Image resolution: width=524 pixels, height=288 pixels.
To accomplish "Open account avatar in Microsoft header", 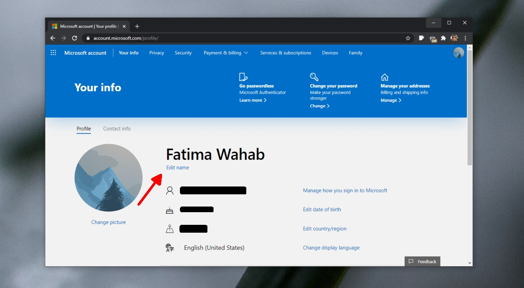I will coord(458,53).
